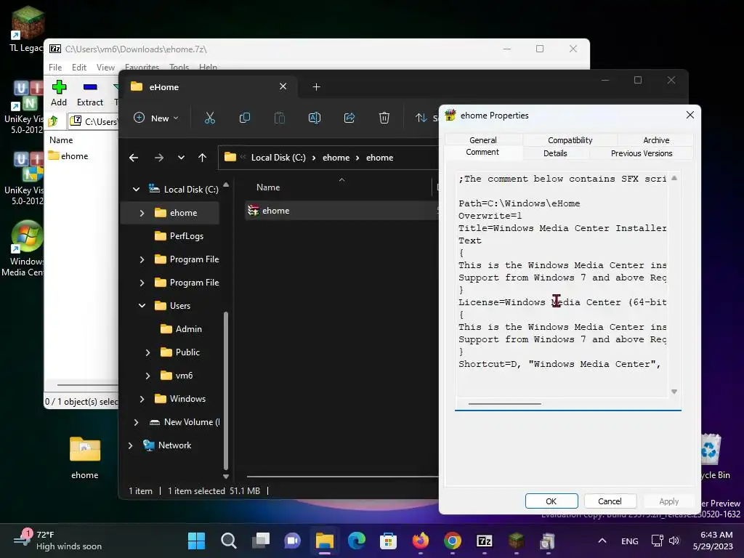Select the Comment tab in Properties
Image resolution: width=744 pixels, height=558 pixels.
[482, 153]
